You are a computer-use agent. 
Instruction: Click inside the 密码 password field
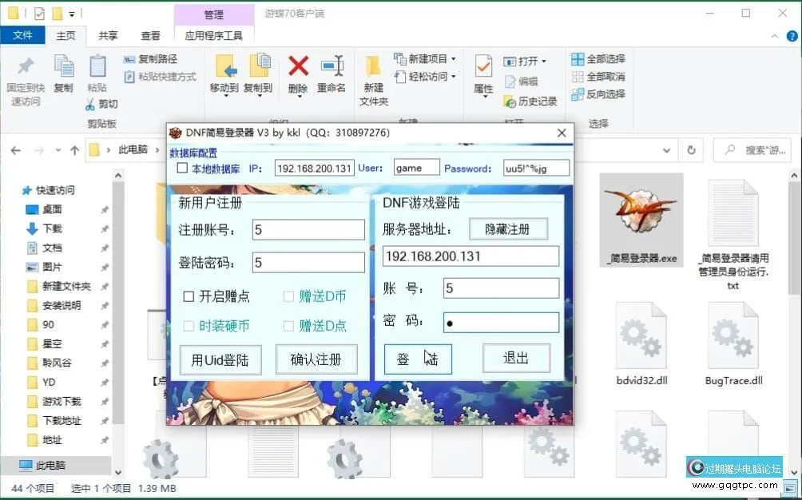(x=501, y=323)
